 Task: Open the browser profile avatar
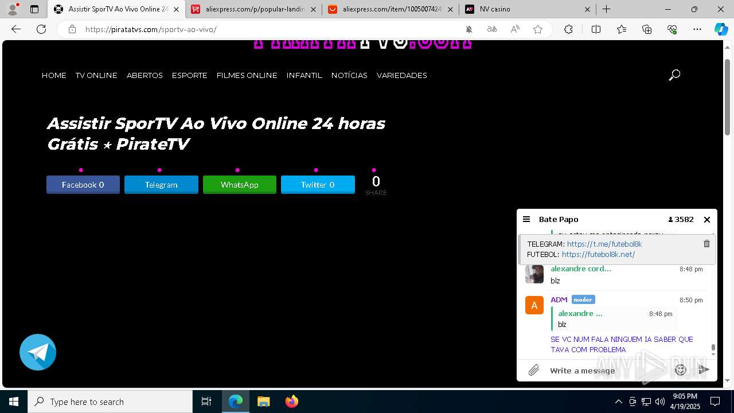[13, 9]
